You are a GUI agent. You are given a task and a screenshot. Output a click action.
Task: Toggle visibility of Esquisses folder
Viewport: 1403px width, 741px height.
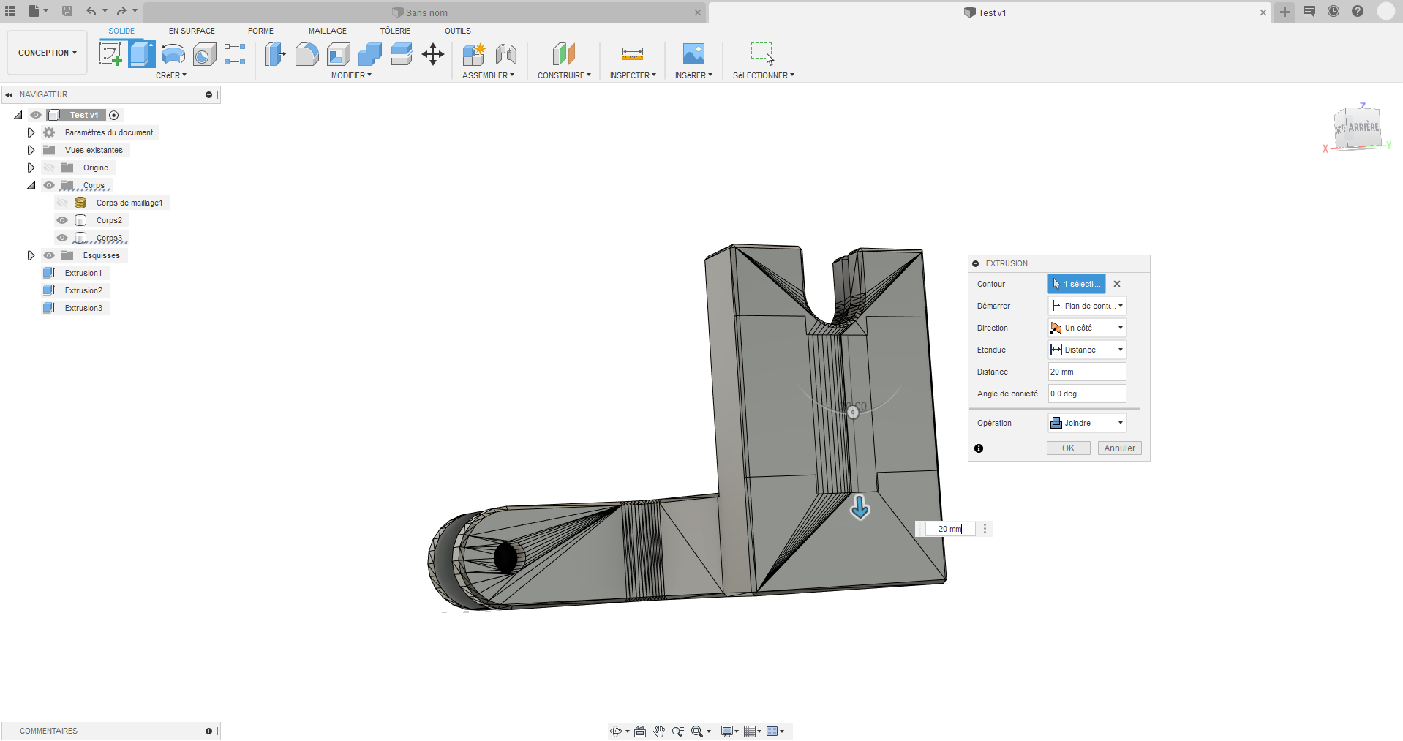pos(49,255)
